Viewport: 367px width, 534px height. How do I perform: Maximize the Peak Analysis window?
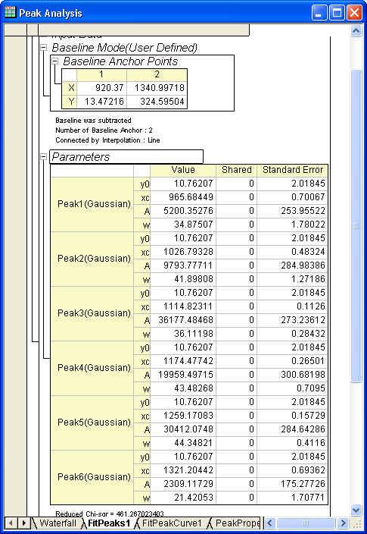coord(337,13)
